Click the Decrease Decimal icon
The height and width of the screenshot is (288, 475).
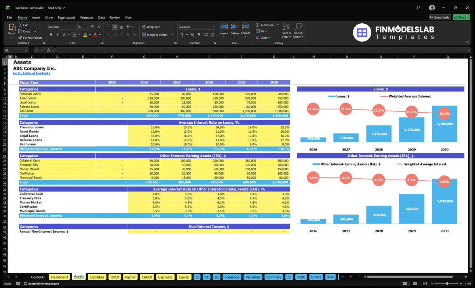(x=211, y=35)
